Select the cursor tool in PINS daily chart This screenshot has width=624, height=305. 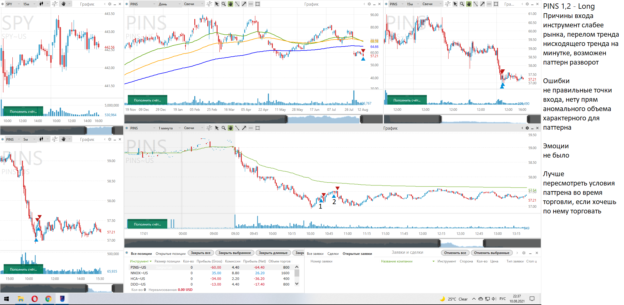click(217, 4)
